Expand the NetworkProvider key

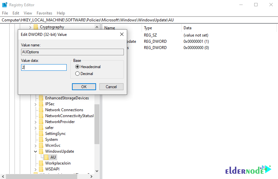point(35,122)
